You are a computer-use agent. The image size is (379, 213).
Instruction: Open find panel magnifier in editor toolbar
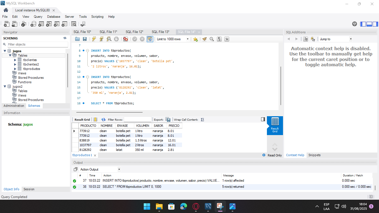212,39
